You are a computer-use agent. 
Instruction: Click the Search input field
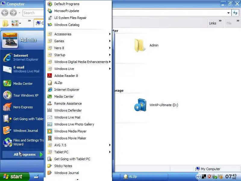click(33, 13)
